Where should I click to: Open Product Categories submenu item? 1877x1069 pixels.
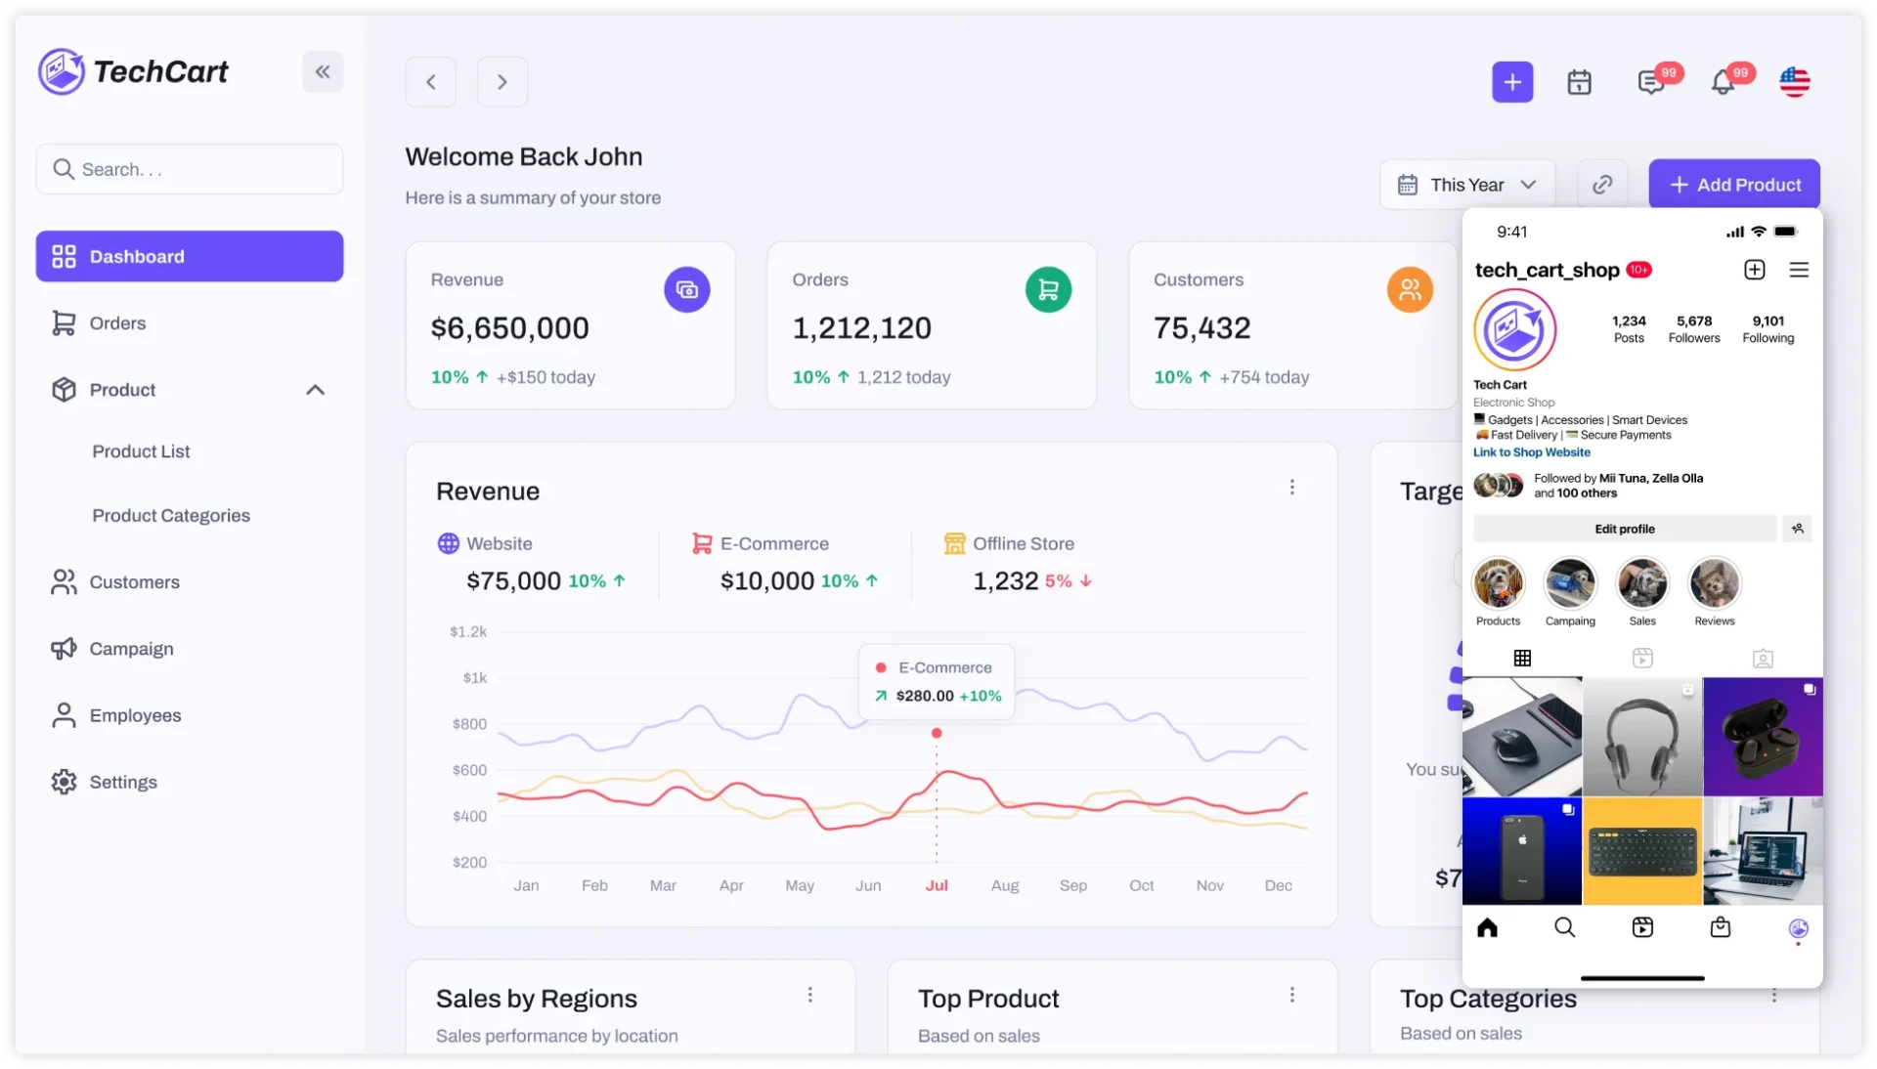click(171, 515)
